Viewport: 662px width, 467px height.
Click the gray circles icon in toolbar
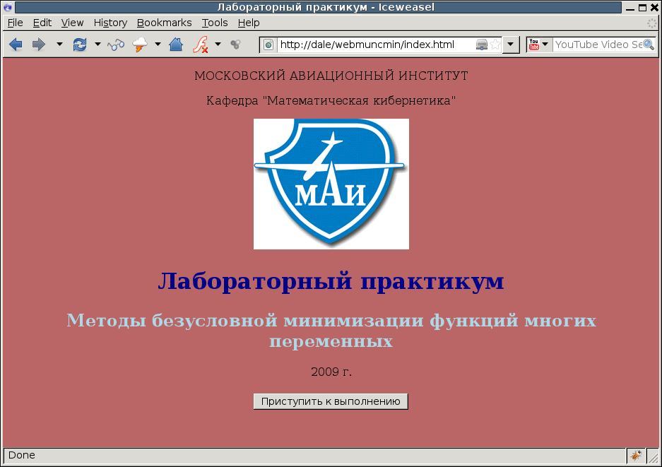[235, 44]
